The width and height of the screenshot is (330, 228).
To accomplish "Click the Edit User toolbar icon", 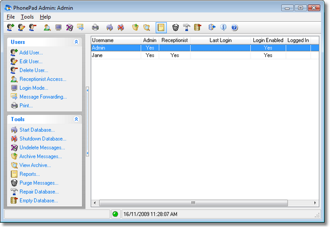I will click(21, 27).
